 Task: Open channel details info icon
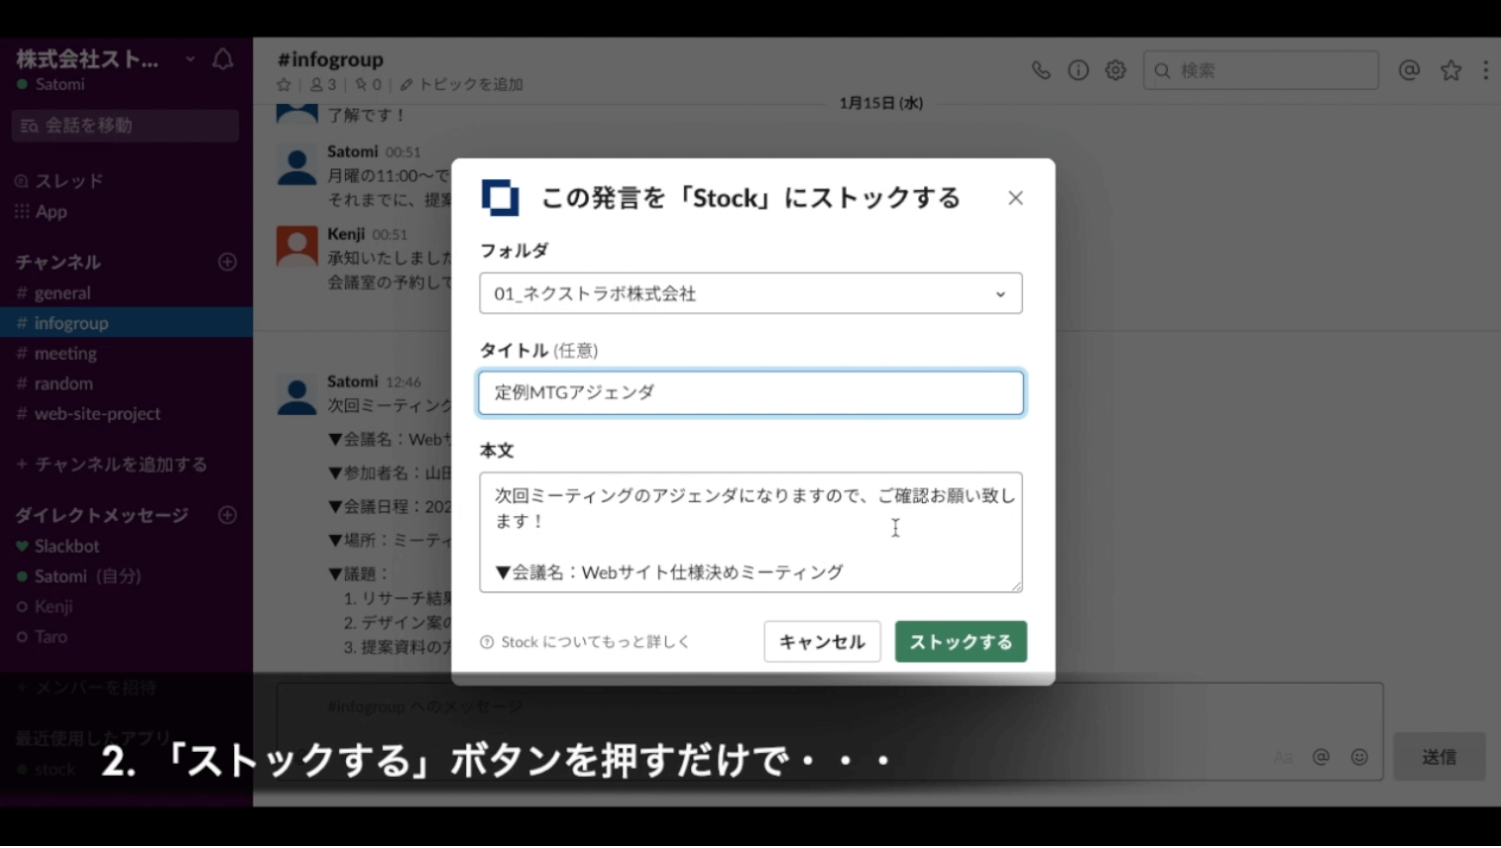click(1078, 70)
